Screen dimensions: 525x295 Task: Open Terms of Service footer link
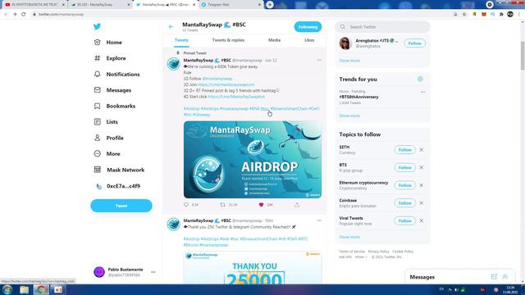point(352,252)
